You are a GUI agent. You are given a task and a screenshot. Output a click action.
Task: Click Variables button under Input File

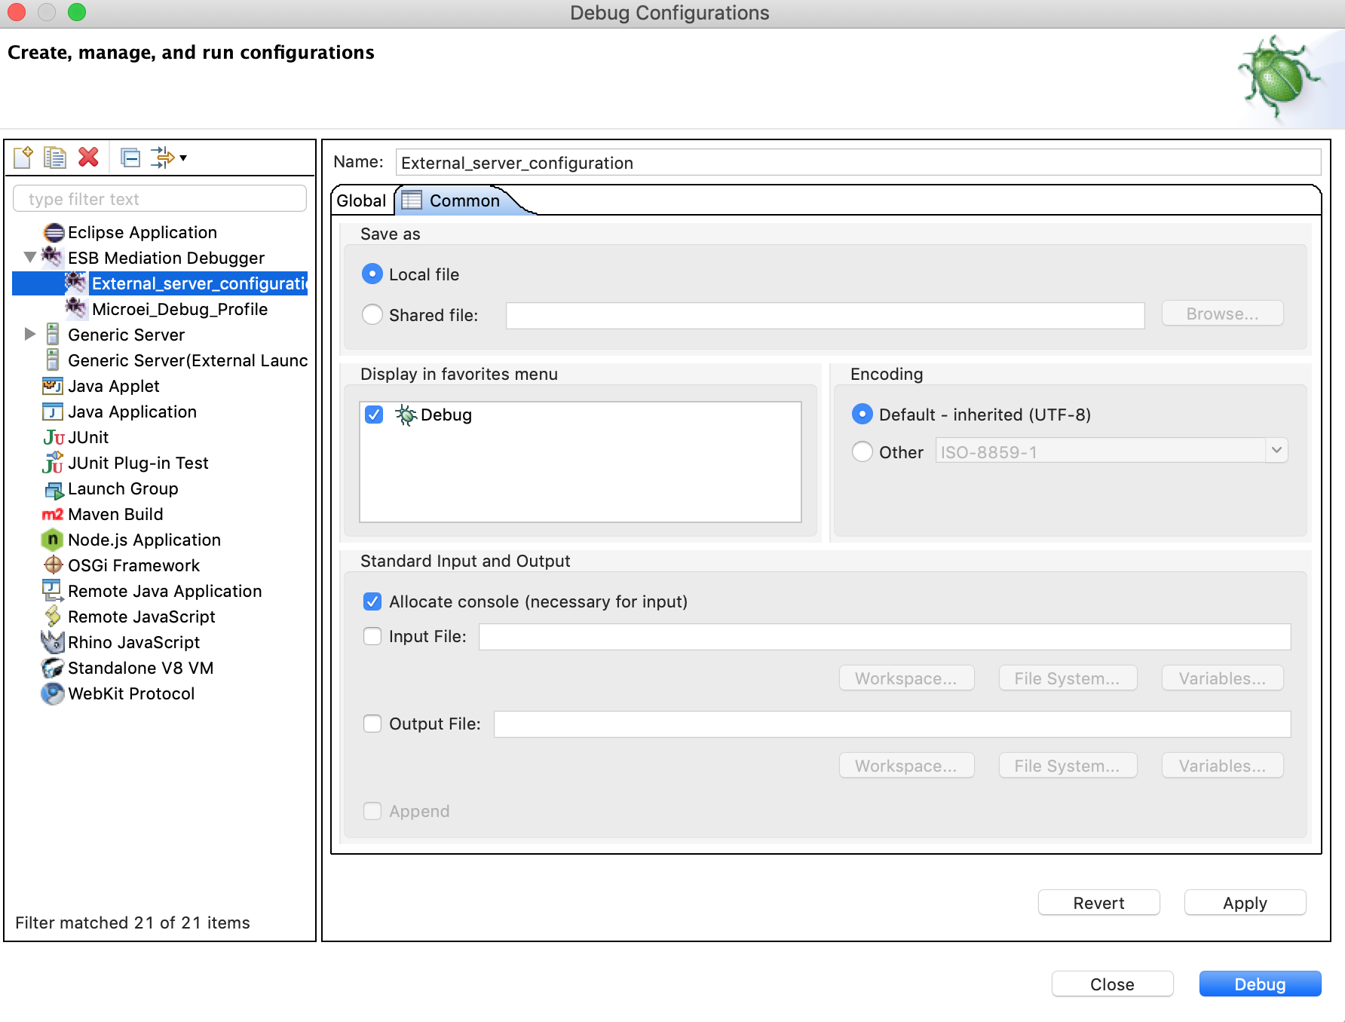(1222, 678)
